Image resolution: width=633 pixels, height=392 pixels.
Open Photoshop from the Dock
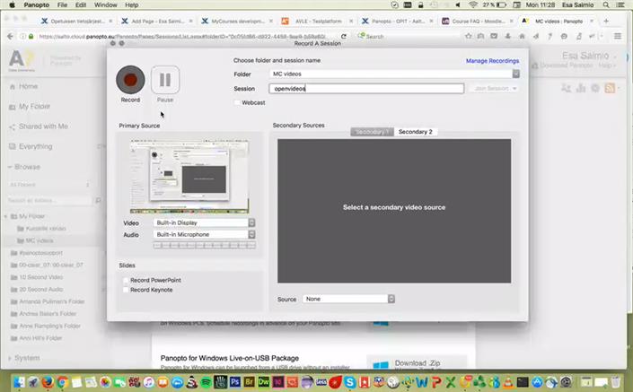[234, 381]
